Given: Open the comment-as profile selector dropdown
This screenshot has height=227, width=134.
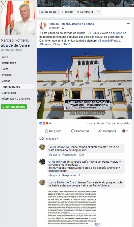Looking at the screenshot, I should pos(125,131).
